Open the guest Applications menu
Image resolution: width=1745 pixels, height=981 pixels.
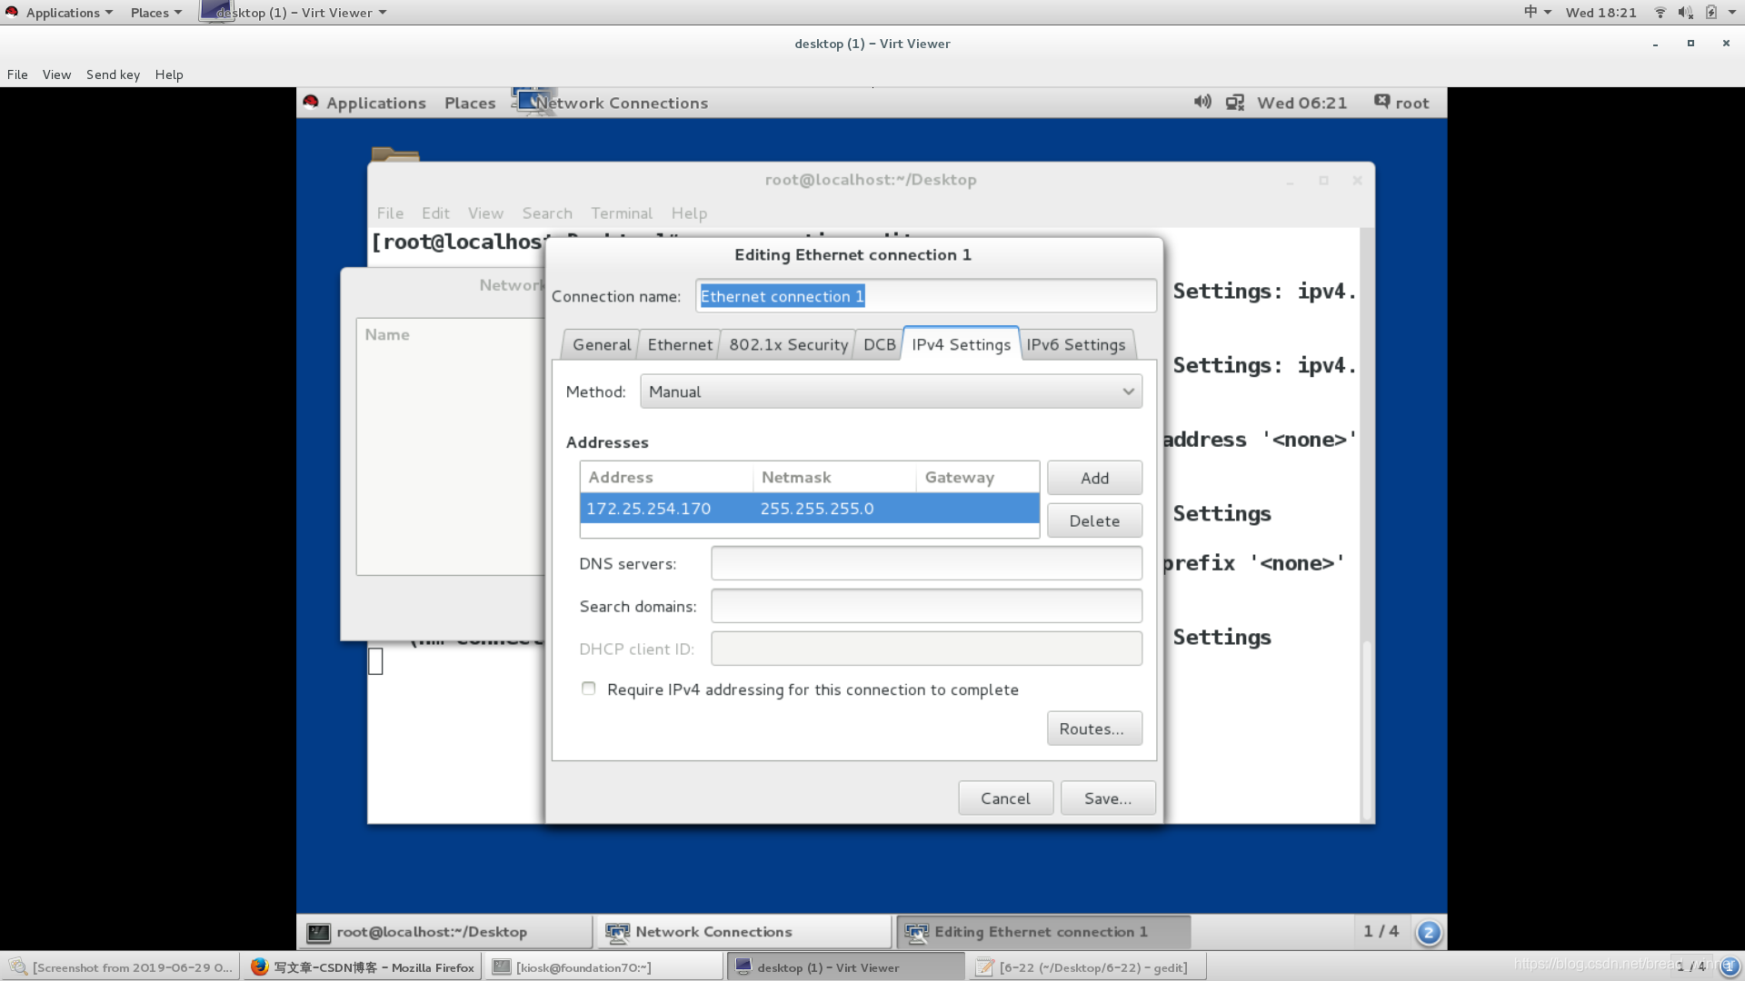point(375,103)
